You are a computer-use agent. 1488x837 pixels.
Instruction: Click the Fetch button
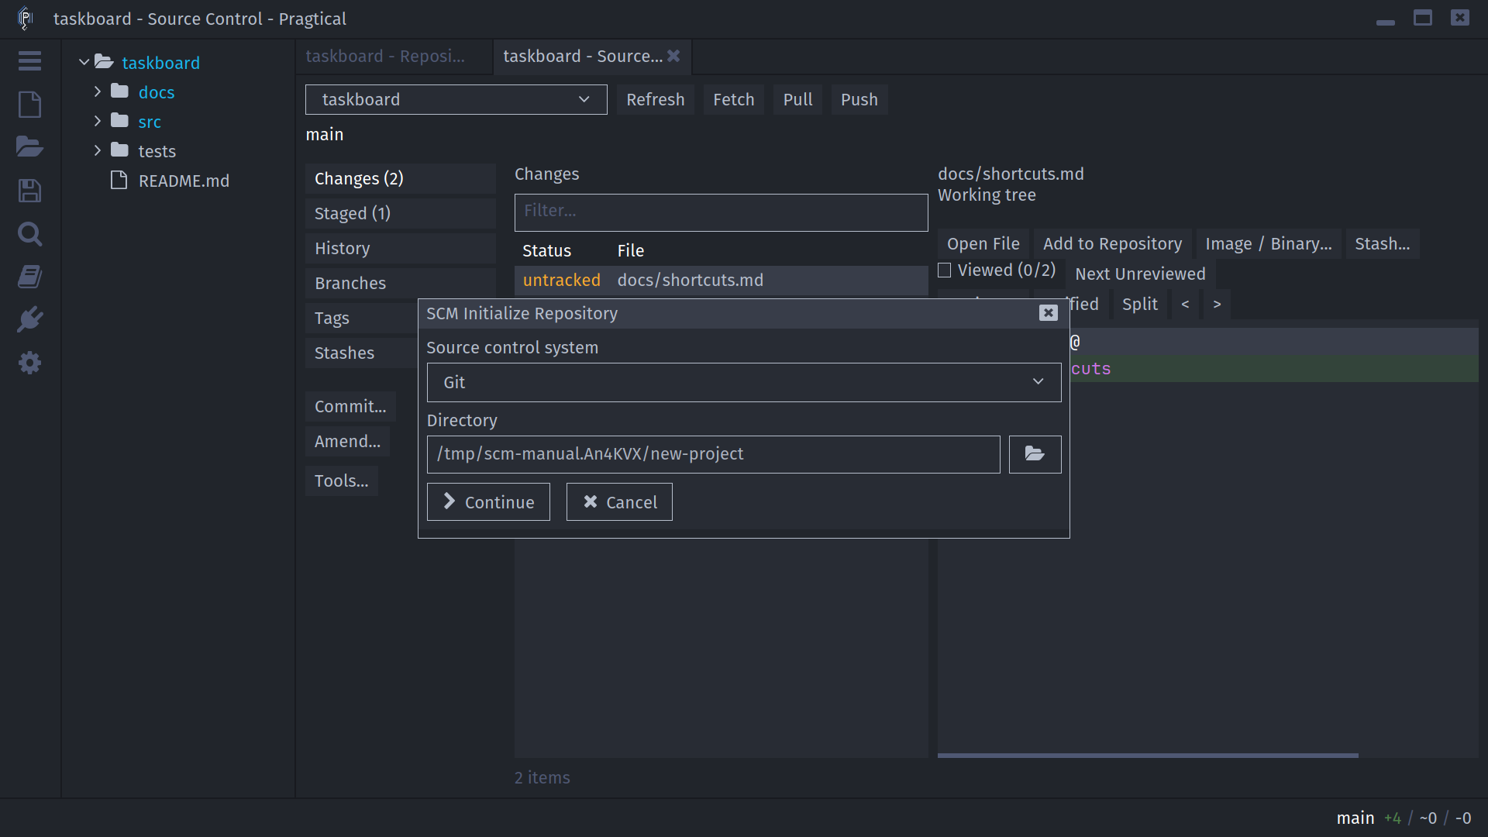(734, 99)
